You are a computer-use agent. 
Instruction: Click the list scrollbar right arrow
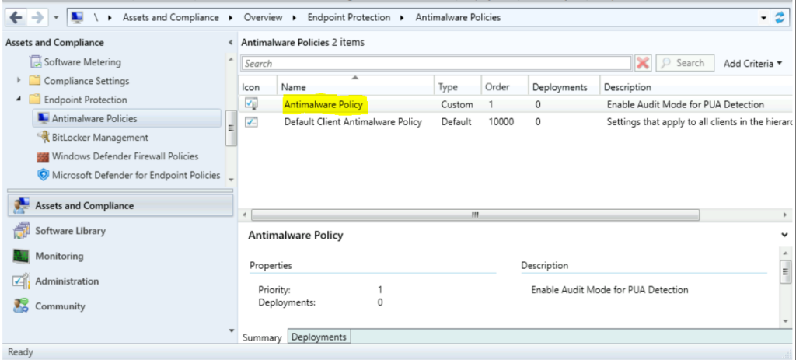pos(785,215)
